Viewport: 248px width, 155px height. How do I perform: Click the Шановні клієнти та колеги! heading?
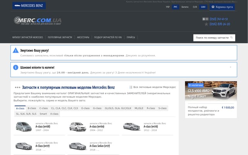tap(37, 67)
